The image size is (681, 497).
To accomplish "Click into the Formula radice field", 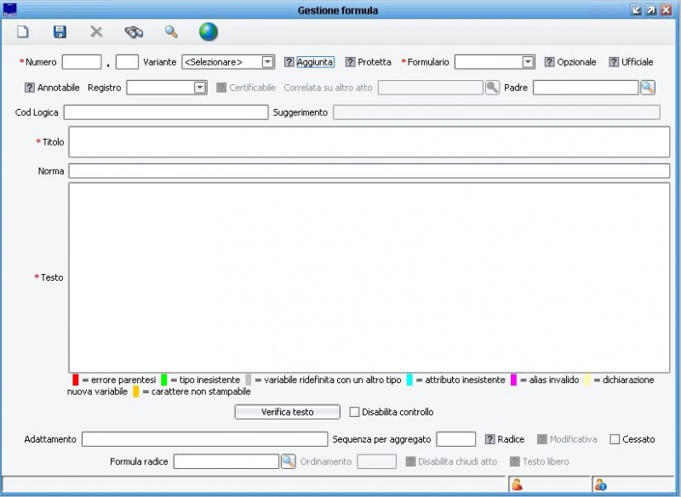I will (x=226, y=461).
